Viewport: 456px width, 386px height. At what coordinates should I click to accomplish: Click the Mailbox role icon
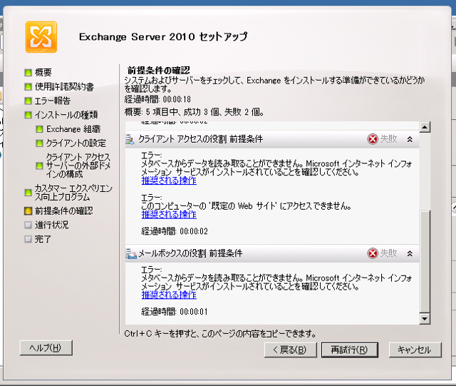point(131,253)
